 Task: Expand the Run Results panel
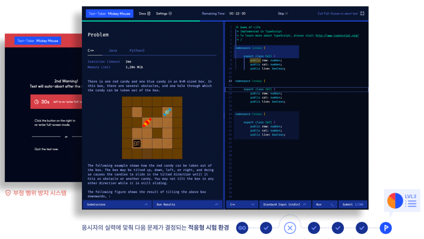click(x=187, y=205)
